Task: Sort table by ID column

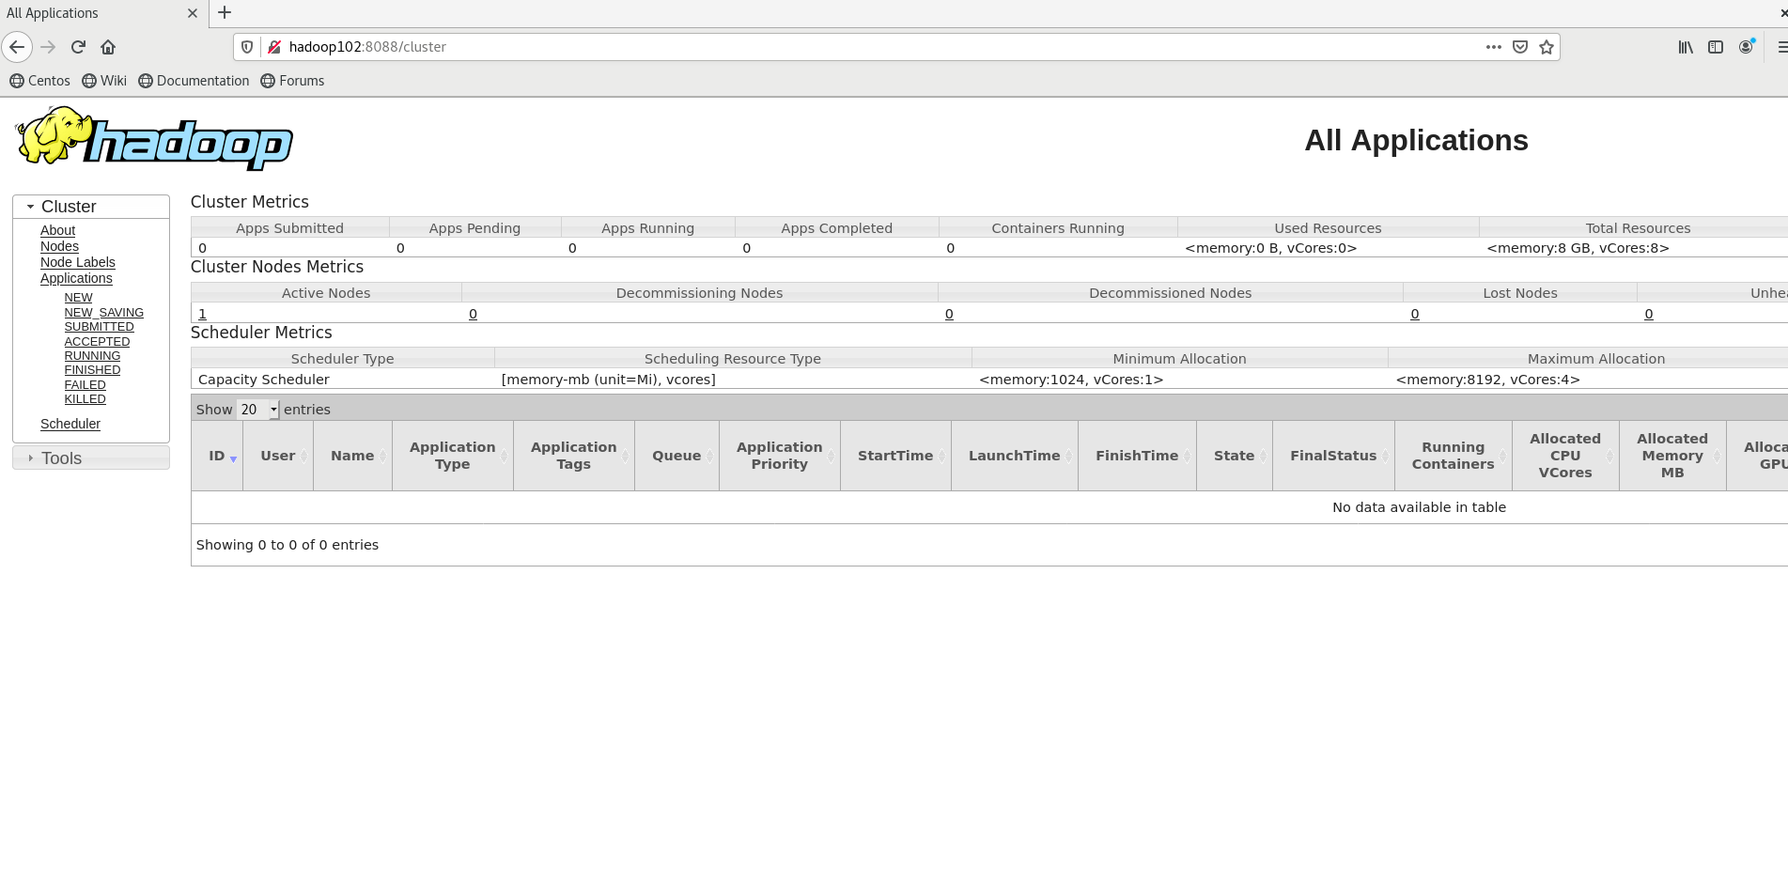Action: tap(217, 456)
